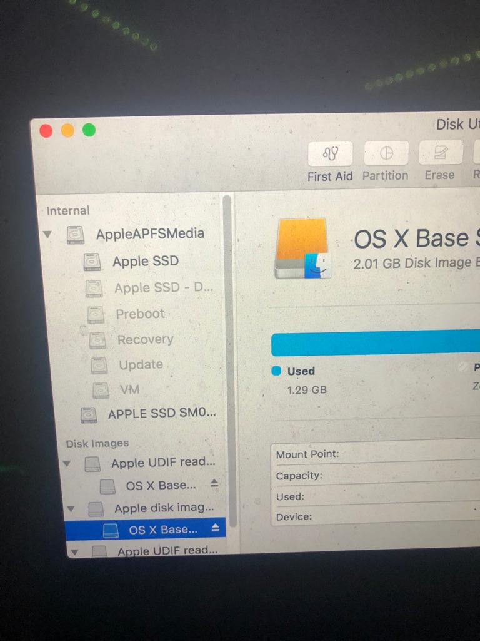Click the Internal section header

[x=67, y=211]
